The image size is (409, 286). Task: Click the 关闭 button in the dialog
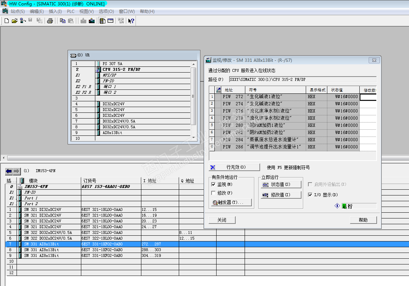(222, 220)
